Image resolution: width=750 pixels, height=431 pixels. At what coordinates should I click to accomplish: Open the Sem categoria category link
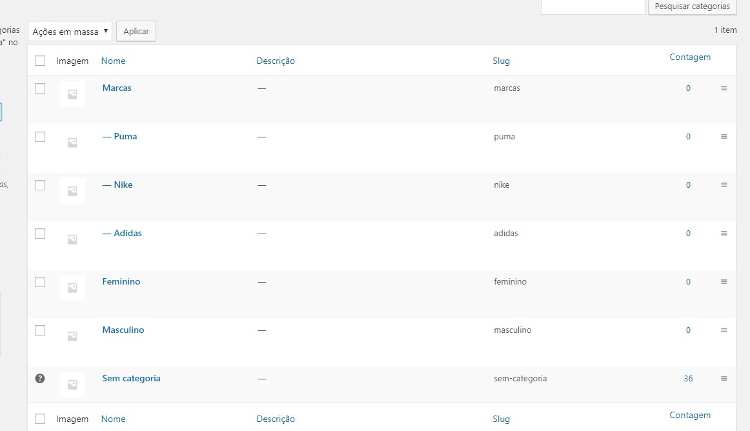click(131, 378)
